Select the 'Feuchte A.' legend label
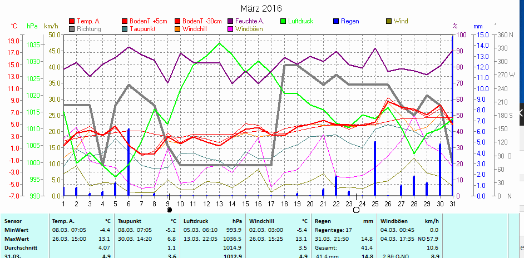Viewport: 524px width, 258px height. coord(250,21)
